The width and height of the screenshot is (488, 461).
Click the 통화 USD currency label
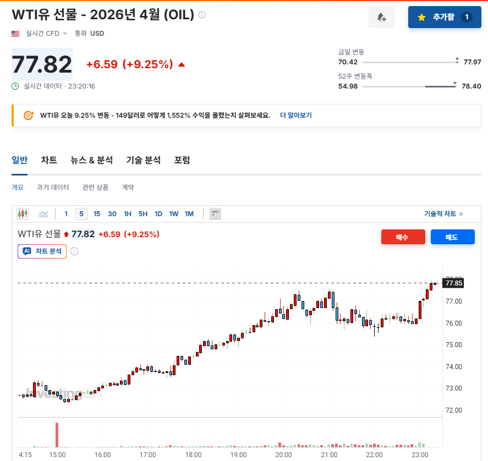tap(89, 34)
